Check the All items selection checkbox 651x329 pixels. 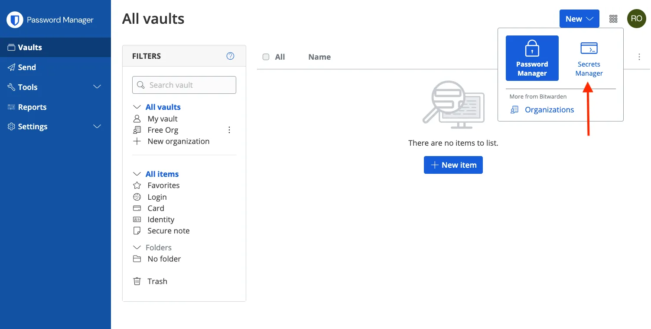tap(266, 57)
